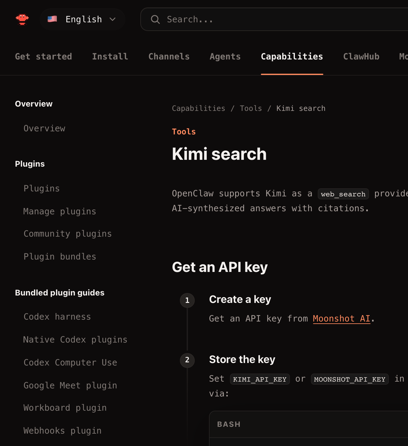Image resolution: width=408 pixels, height=446 pixels.
Task: Open the ClawHub tab
Action: coord(361,56)
